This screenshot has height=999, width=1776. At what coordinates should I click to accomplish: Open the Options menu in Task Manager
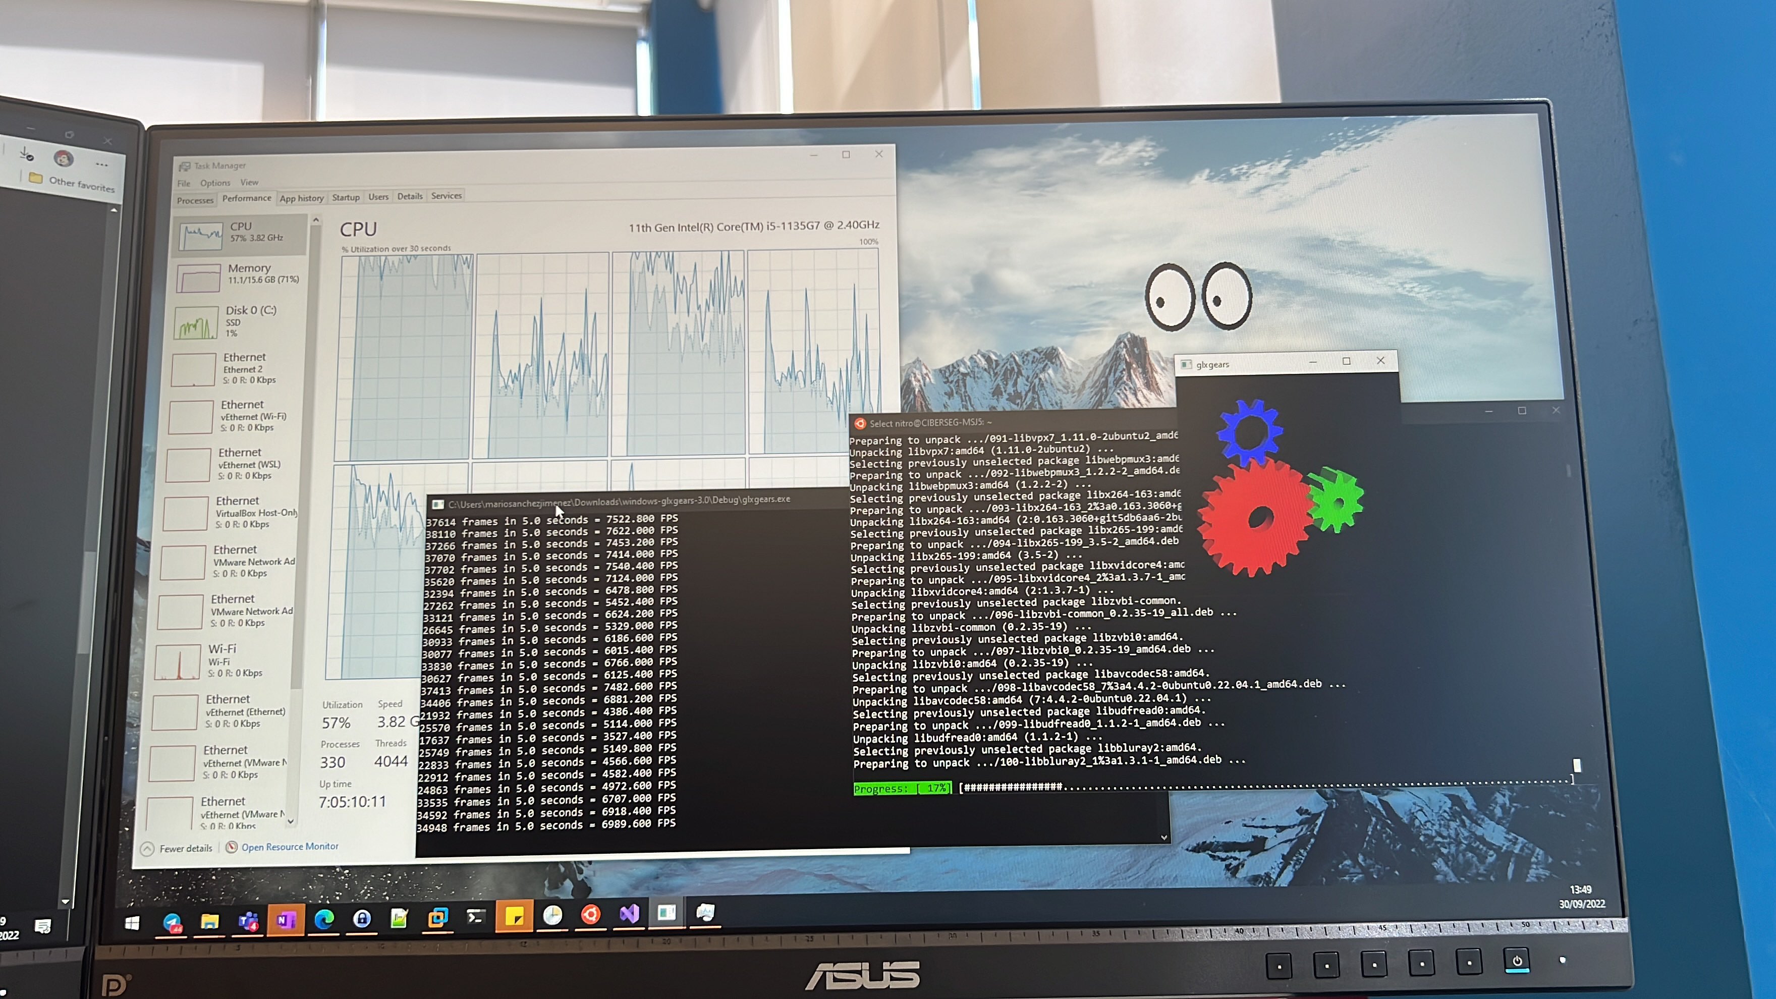[215, 183]
